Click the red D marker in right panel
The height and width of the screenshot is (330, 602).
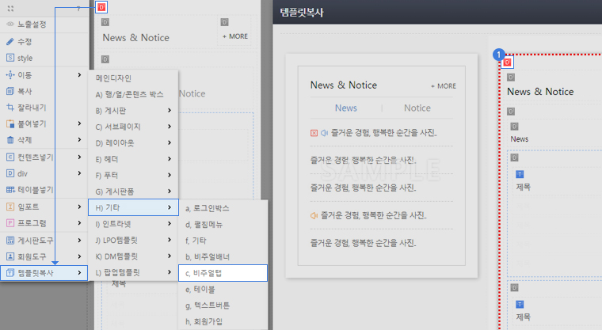pyautogui.click(x=507, y=63)
